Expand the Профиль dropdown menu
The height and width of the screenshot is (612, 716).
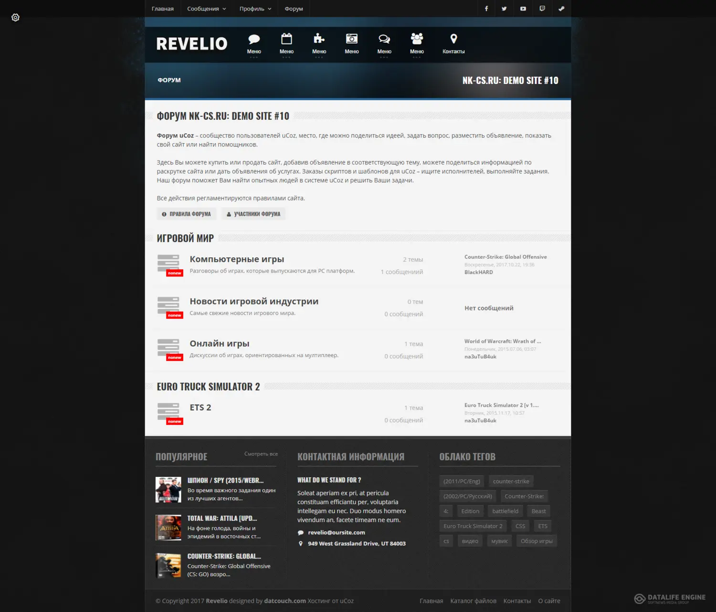point(255,9)
